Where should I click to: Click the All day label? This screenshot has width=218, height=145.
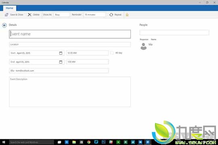click(x=119, y=53)
